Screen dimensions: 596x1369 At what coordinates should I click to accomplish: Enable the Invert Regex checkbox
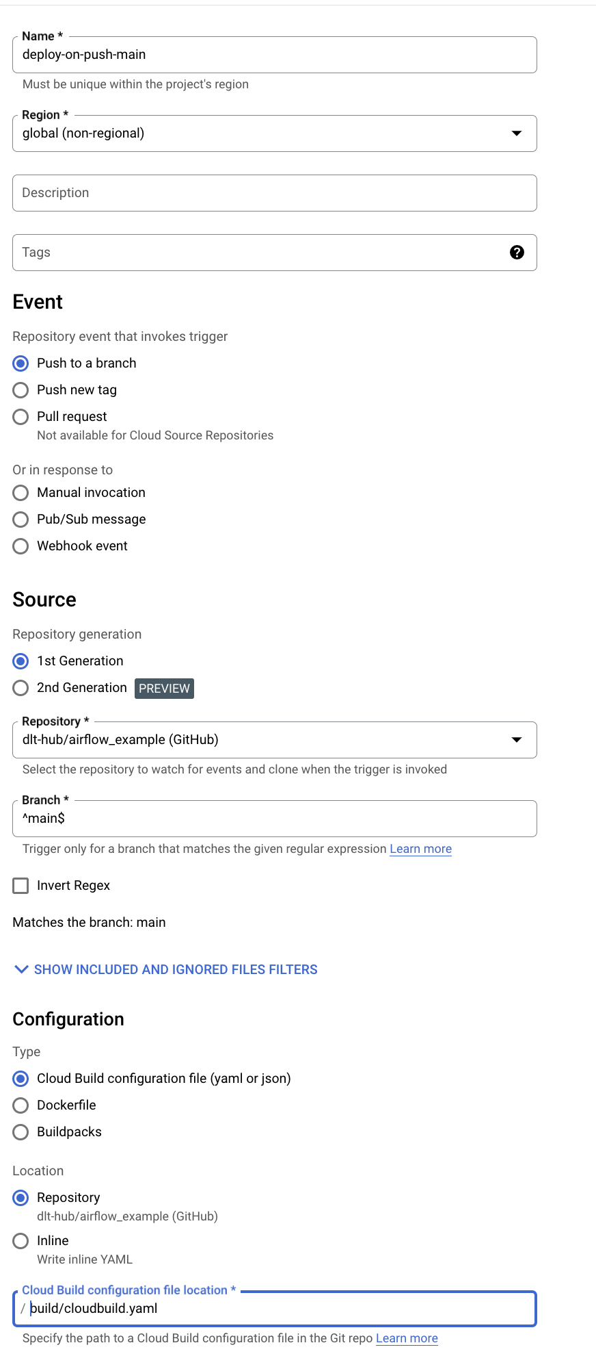(21, 886)
